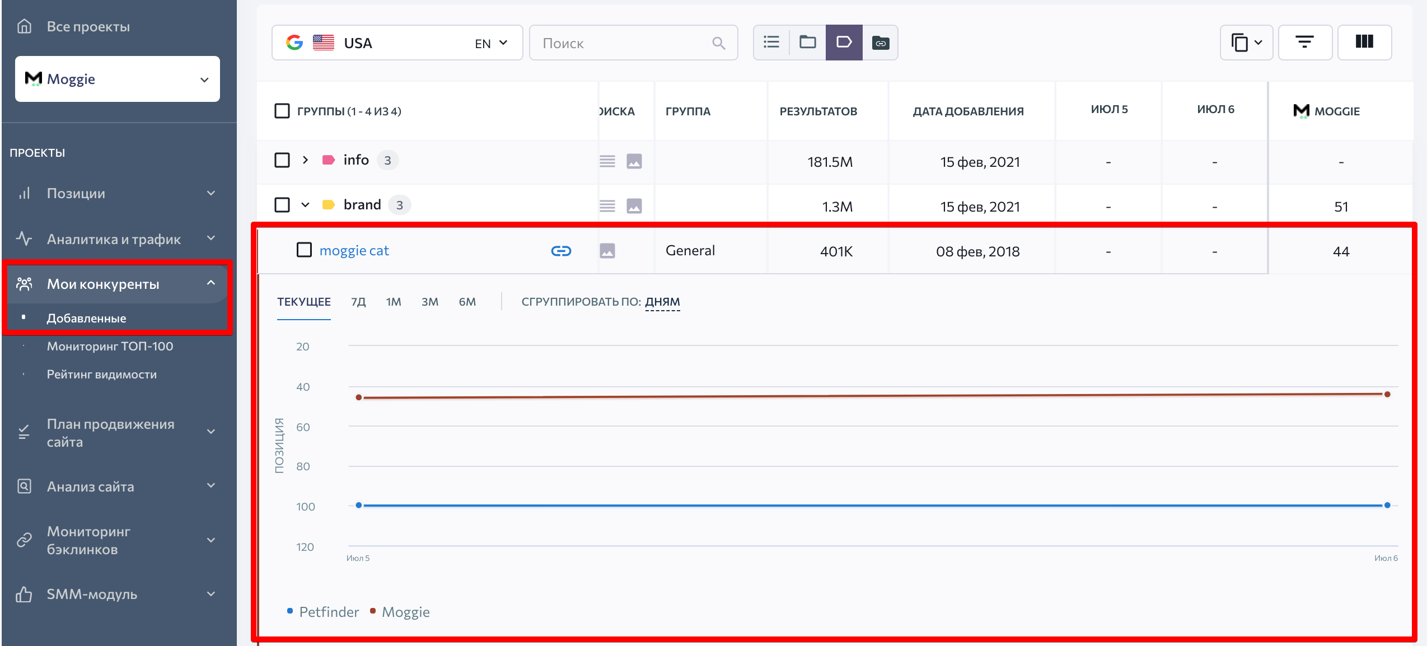Viewport: 1427px width, 646px height.
Task: Expand the SMM-модуль section
Action: [211, 594]
